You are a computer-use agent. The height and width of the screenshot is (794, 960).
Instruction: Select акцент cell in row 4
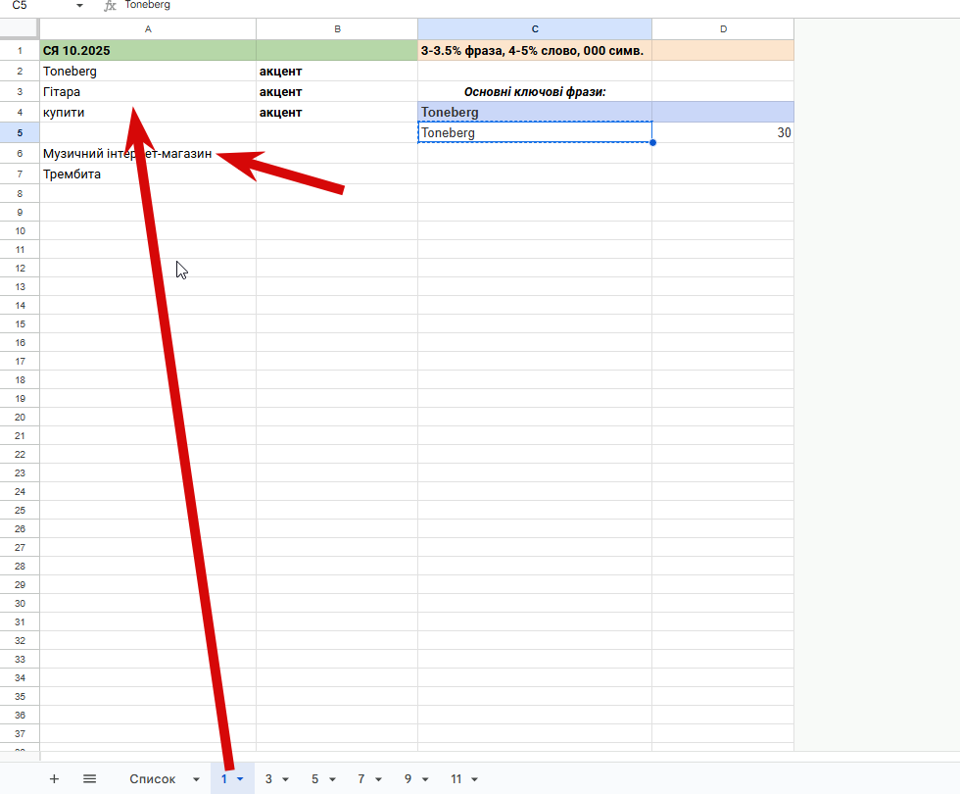tap(337, 112)
